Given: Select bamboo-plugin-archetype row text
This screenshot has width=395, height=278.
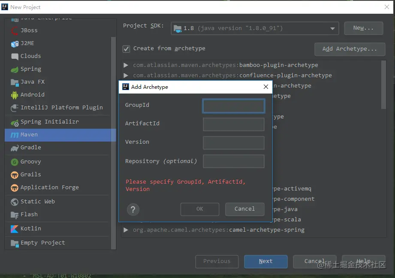Looking at the screenshot, I should coord(226,65).
